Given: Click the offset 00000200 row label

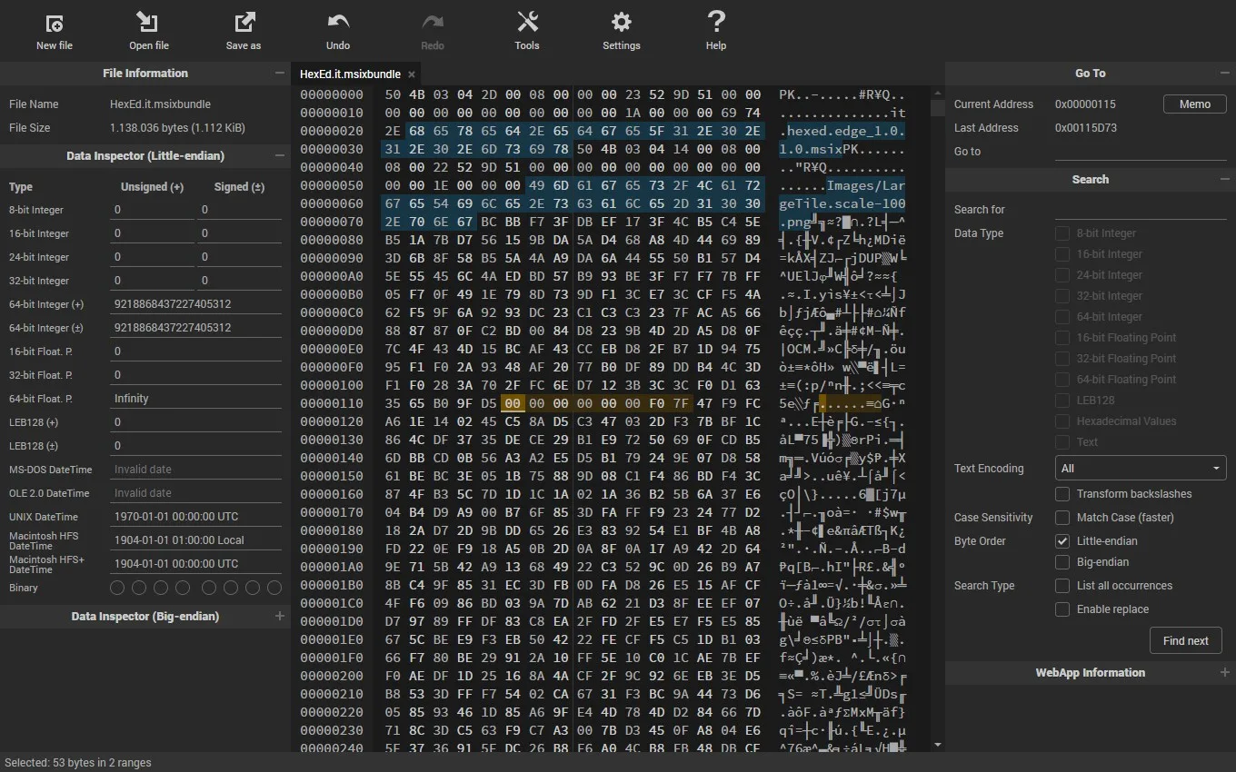Looking at the screenshot, I should click(332, 676).
